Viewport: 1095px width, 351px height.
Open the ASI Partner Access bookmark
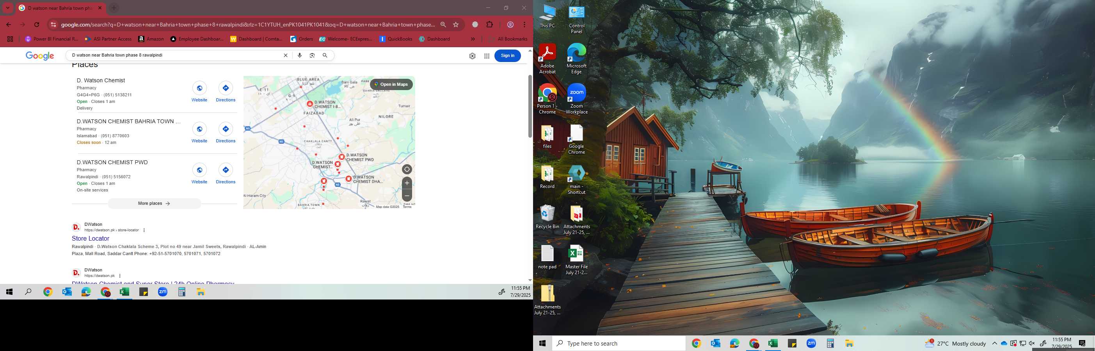[108, 39]
